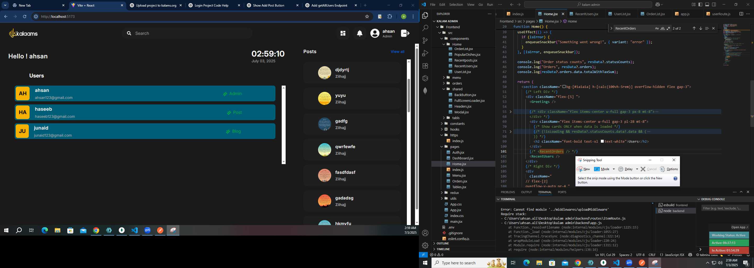Switch to the PROBLEMS panel tab

coord(508,192)
